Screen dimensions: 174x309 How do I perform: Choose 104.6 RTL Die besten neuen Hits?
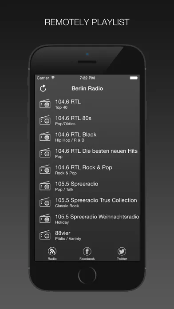[96, 151]
